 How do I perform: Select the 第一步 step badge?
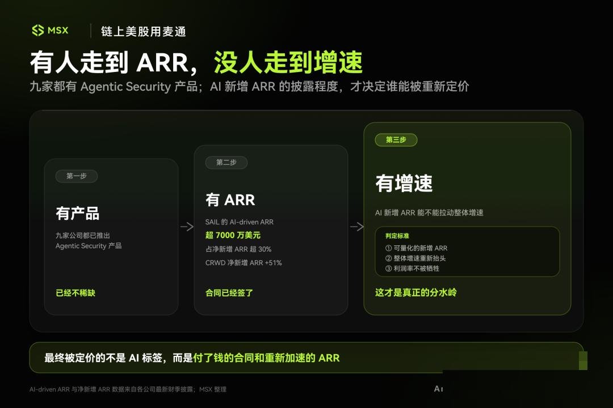tap(77, 176)
